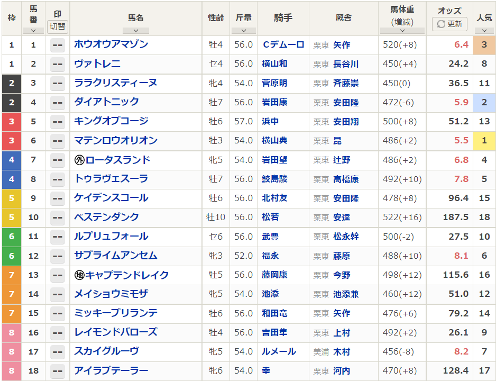Image resolution: width=496 pixels, height=381 pixels.
Task: Open horse page for ケイデンスコール
Action: click(x=111, y=198)
